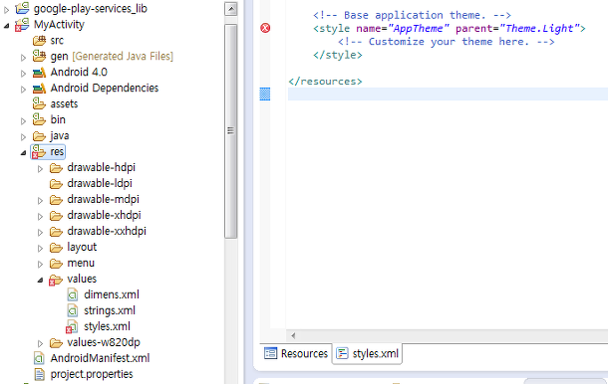Expand the google-play-services_lib project
The image size is (608, 384).
coord(6,10)
